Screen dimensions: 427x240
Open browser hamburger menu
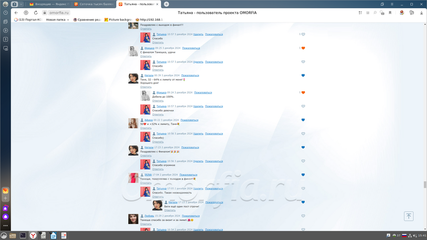click(392, 4)
